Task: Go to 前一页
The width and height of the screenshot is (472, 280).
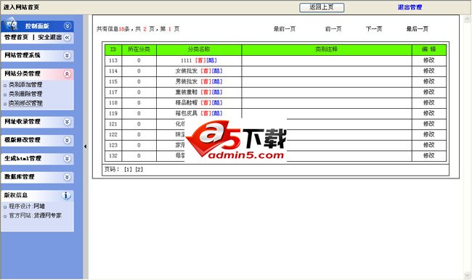Action: pos(333,29)
